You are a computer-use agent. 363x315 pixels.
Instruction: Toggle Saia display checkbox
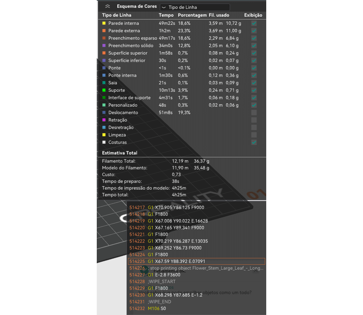coord(254,83)
